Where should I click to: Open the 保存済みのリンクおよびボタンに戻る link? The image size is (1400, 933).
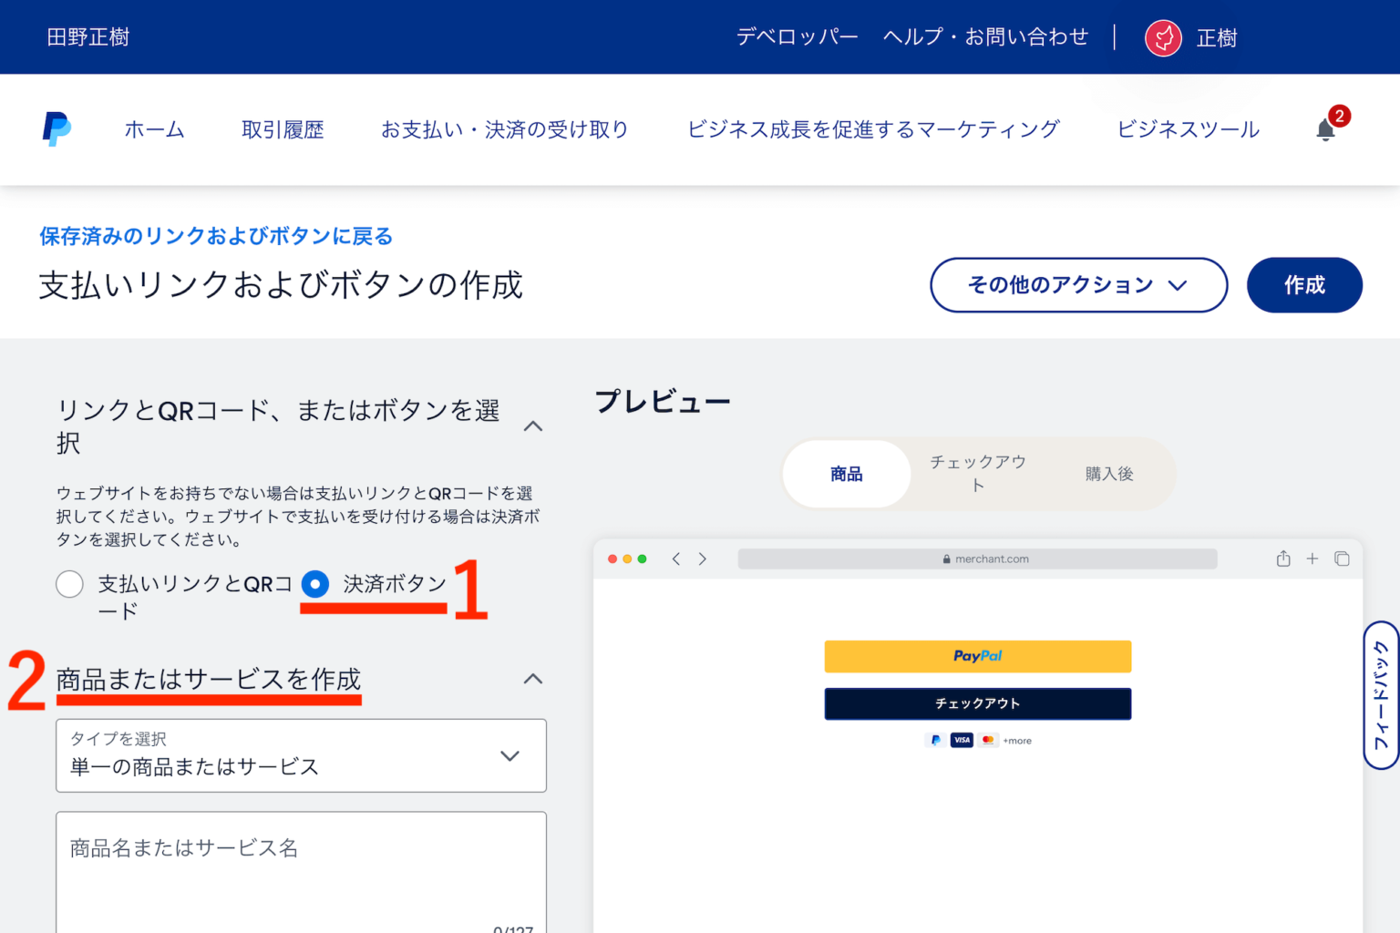[x=214, y=236]
